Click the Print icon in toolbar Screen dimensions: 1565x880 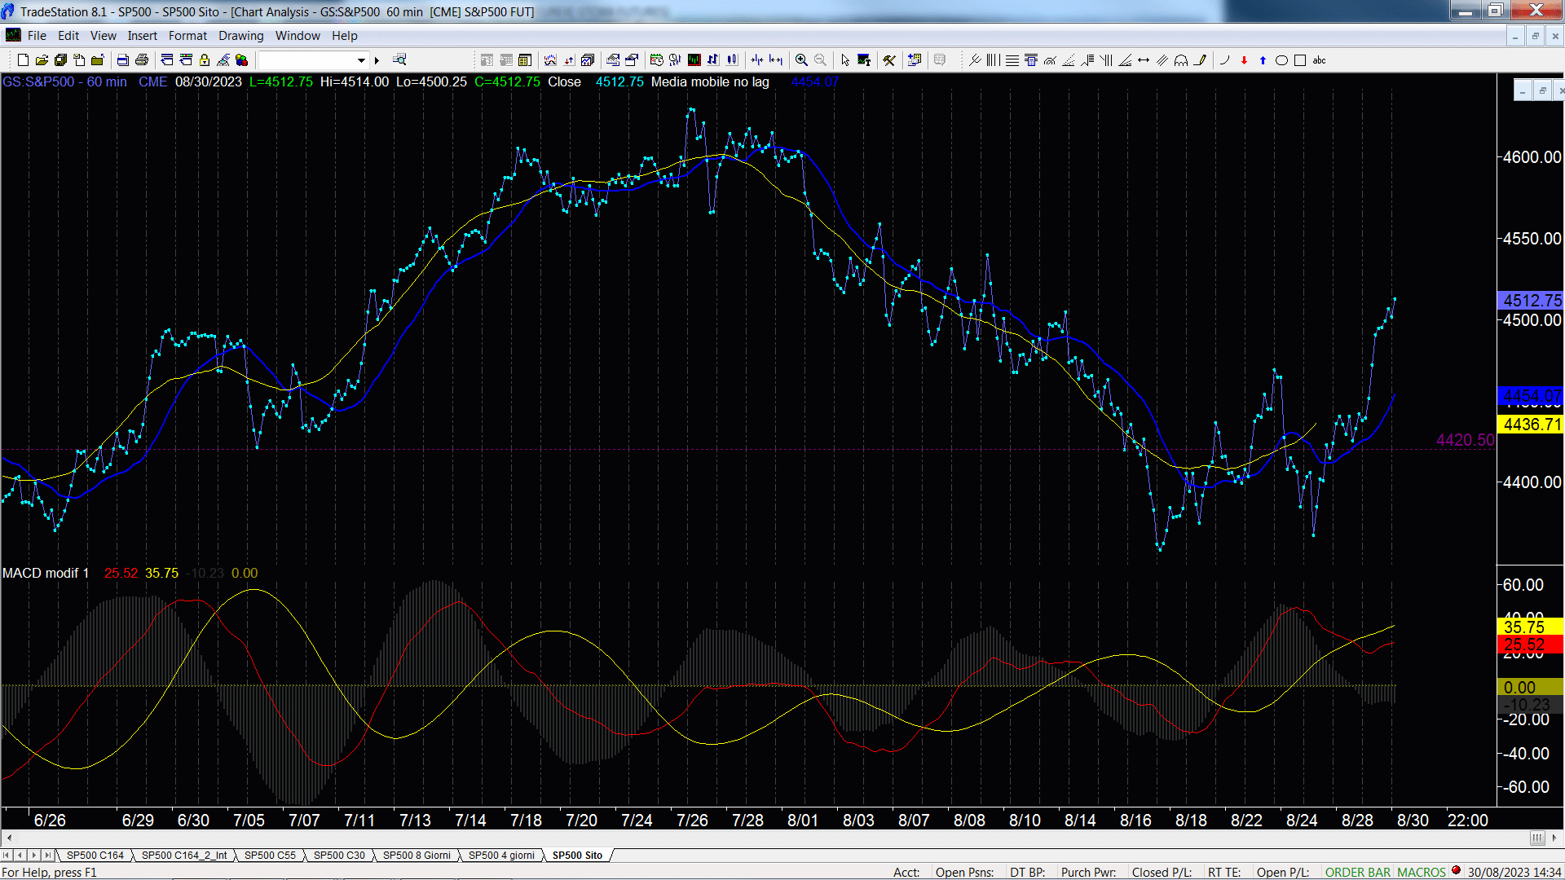(141, 59)
